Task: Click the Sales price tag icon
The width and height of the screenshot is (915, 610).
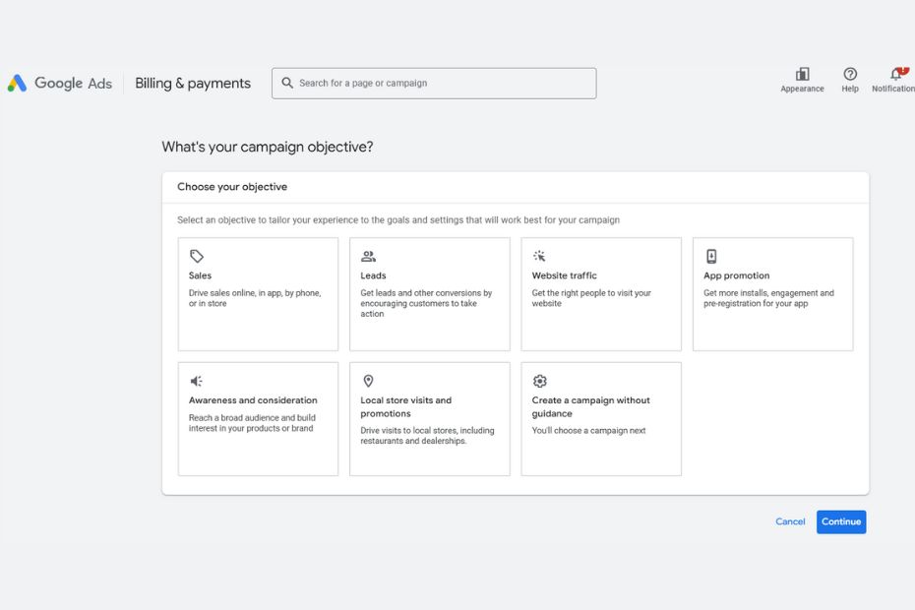Action: pos(197,257)
